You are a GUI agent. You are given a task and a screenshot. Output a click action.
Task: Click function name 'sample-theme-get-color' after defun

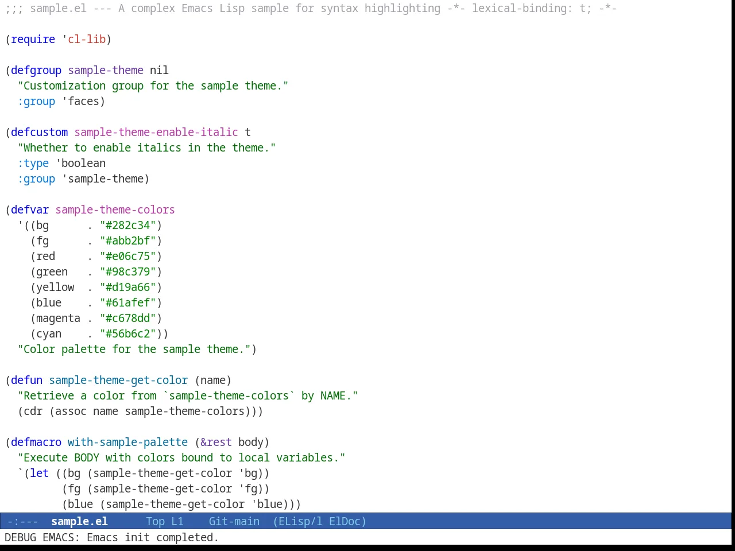tap(118, 380)
